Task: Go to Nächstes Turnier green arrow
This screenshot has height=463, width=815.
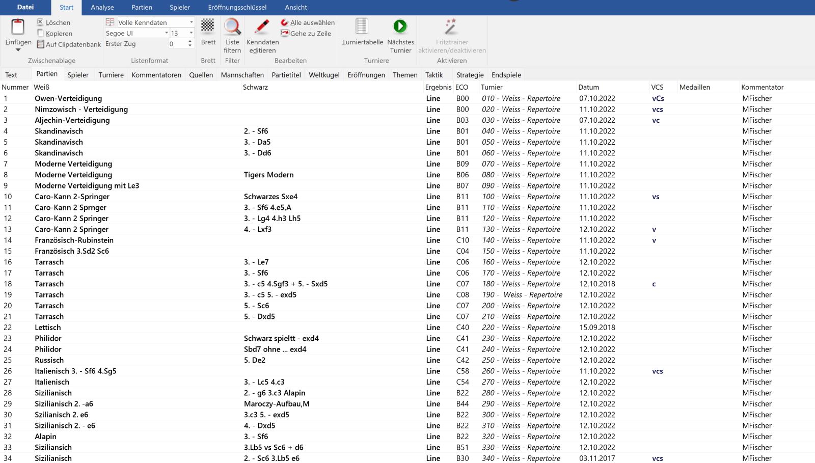Action: [x=400, y=26]
